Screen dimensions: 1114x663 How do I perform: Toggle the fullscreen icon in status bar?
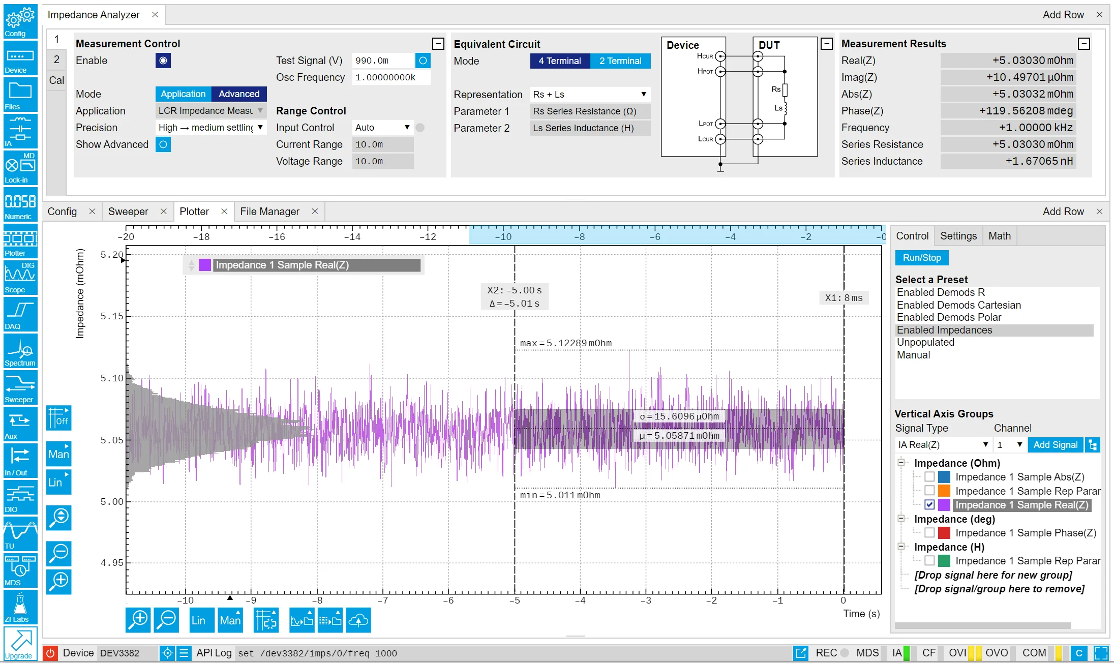1101,653
